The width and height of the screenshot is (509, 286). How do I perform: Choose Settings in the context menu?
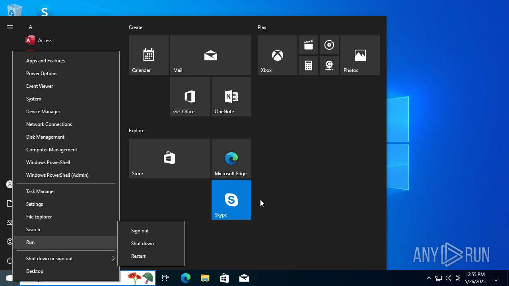pos(66,204)
